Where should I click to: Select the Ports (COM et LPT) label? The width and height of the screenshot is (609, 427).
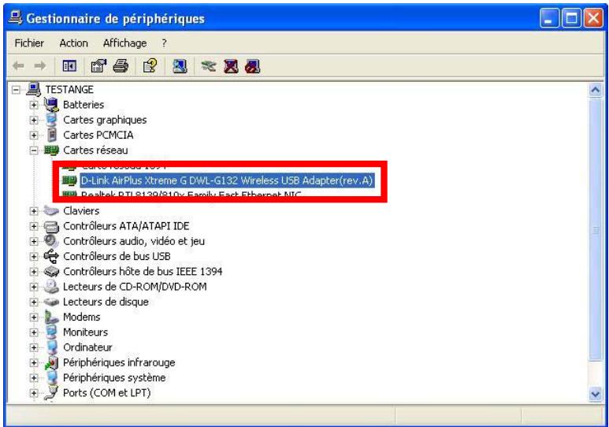(107, 393)
